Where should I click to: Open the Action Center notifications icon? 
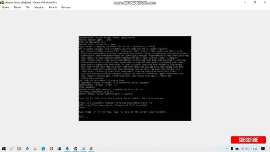click(263, 149)
